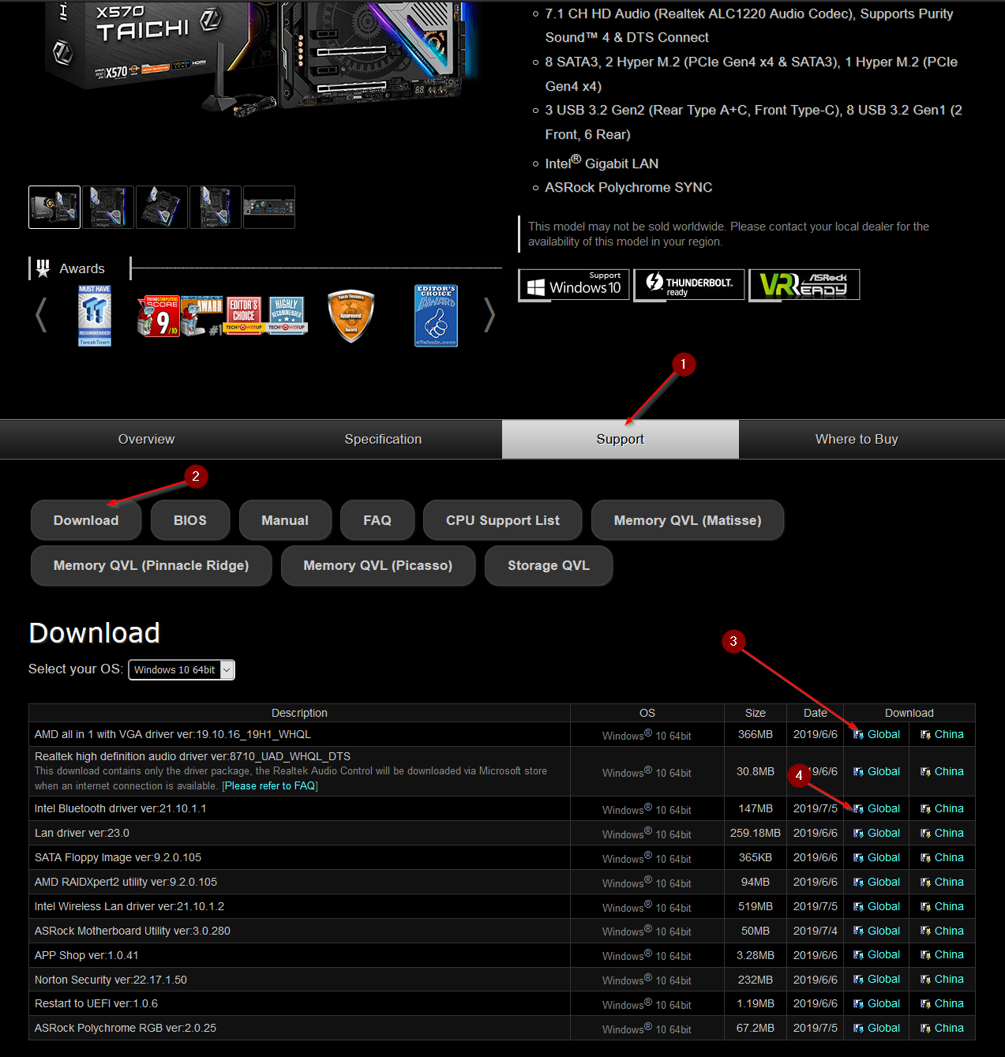Click the SATA Floppy Image ver:9.2.0.105 description
The height and width of the screenshot is (1057, 1005).
point(118,857)
